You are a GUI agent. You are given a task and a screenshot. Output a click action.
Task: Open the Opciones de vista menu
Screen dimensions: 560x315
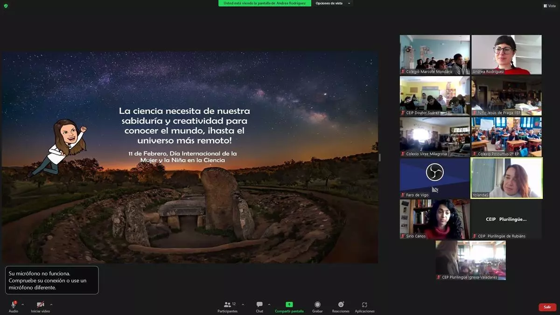333,3
